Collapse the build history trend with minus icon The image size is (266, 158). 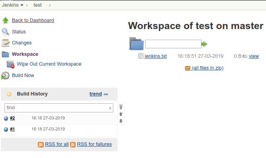tap(106, 94)
